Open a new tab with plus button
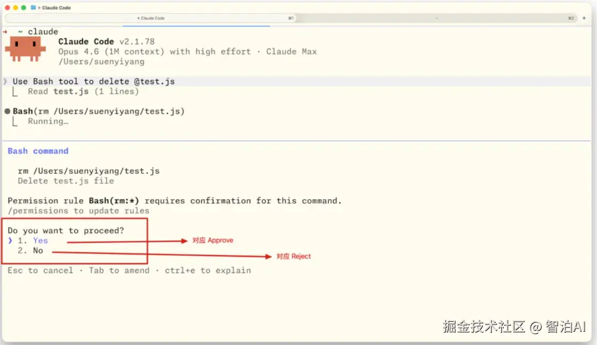 pos(584,18)
